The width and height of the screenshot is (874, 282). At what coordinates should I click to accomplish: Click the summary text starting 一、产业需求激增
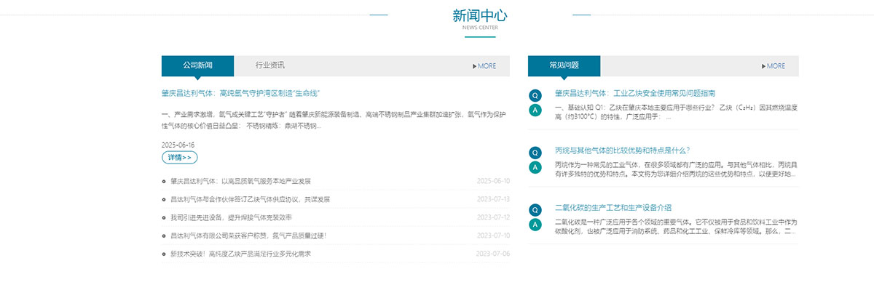click(x=334, y=120)
